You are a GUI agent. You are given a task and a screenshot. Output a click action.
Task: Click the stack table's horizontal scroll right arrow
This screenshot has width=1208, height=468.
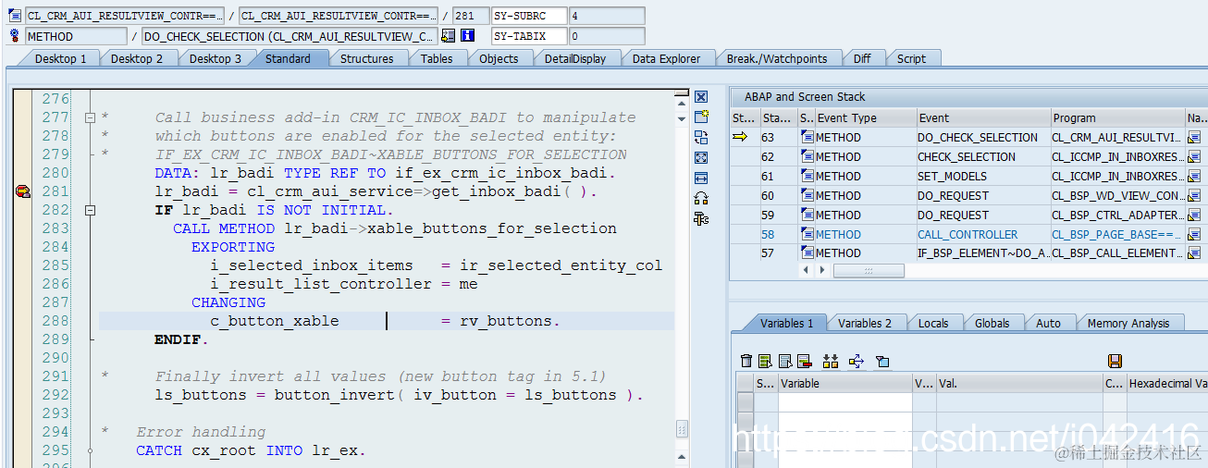click(x=821, y=270)
